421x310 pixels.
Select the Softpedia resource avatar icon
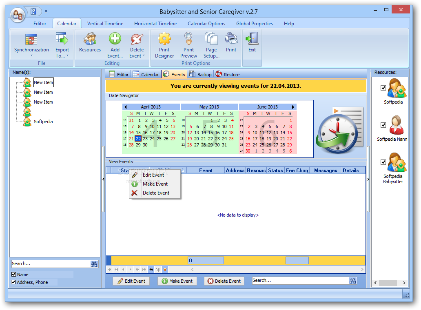(396, 88)
